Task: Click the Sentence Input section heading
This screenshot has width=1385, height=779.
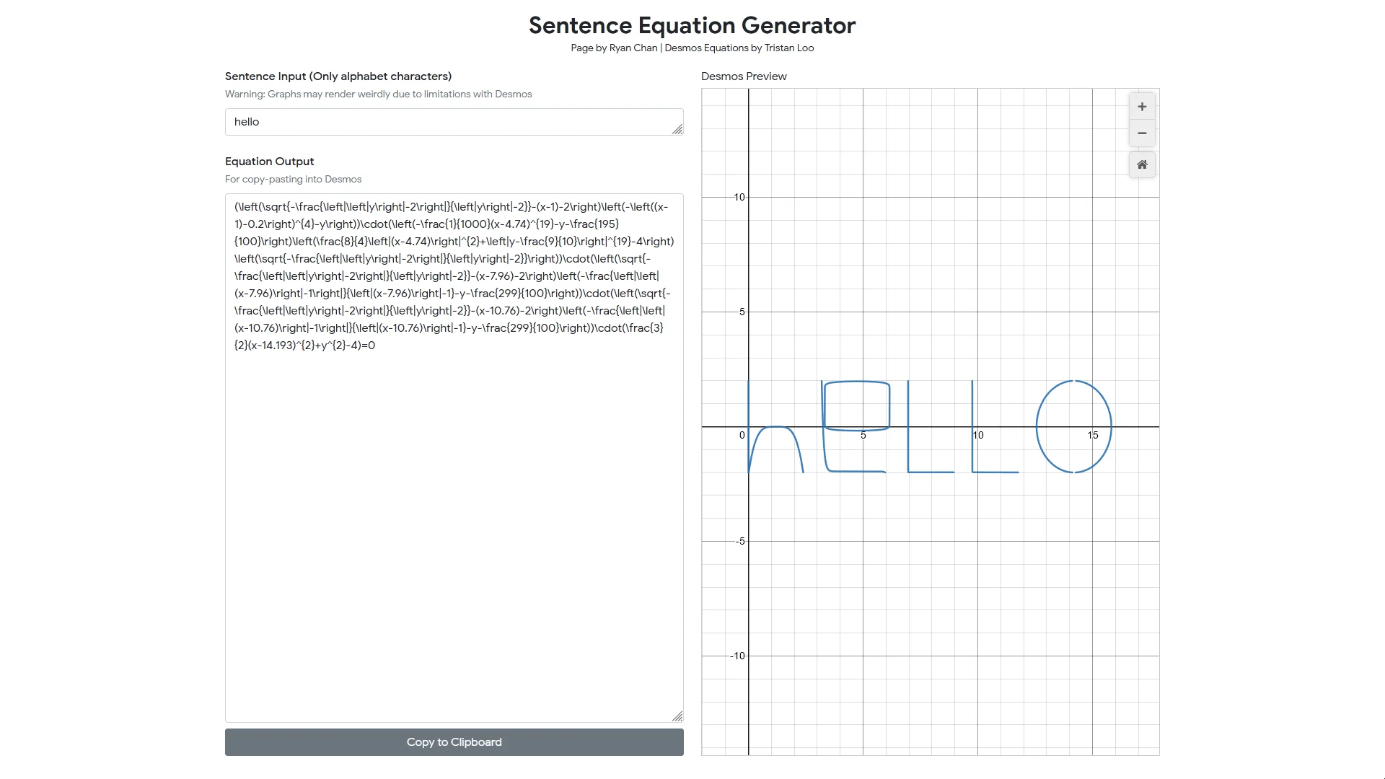Action: [338, 76]
